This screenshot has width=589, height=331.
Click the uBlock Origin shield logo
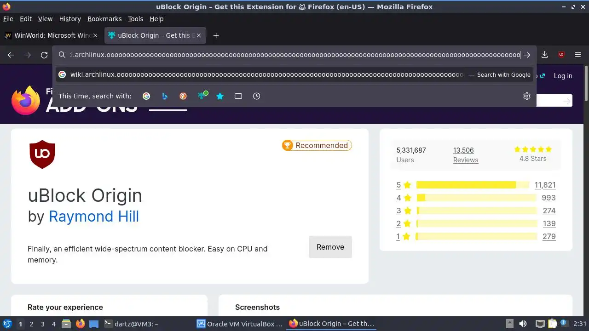click(x=42, y=154)
